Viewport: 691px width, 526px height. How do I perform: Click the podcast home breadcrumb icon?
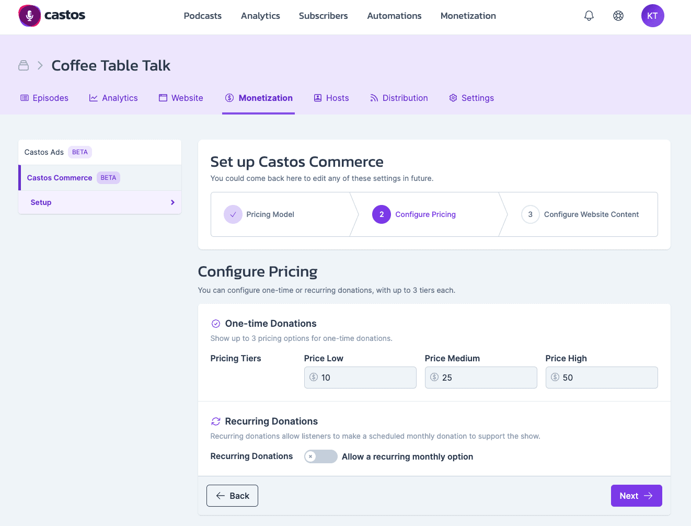pyautogui.click(x=24, y=65)
